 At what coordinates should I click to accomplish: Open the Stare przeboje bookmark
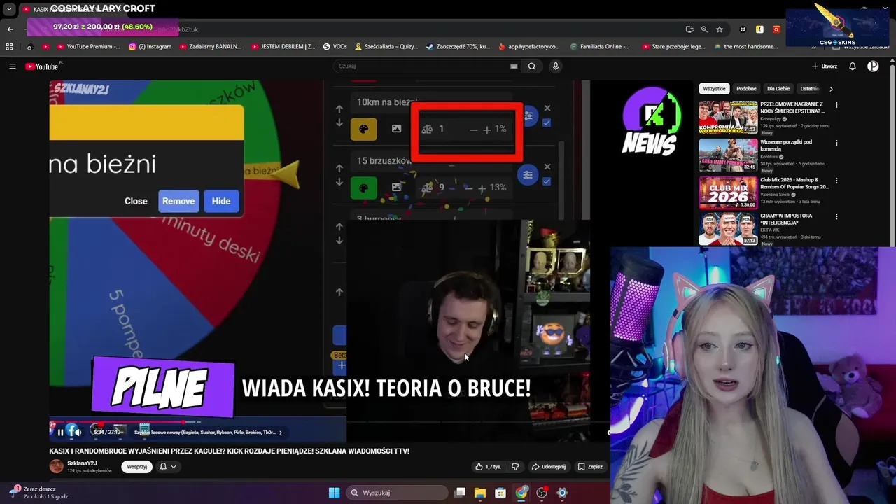673,47
